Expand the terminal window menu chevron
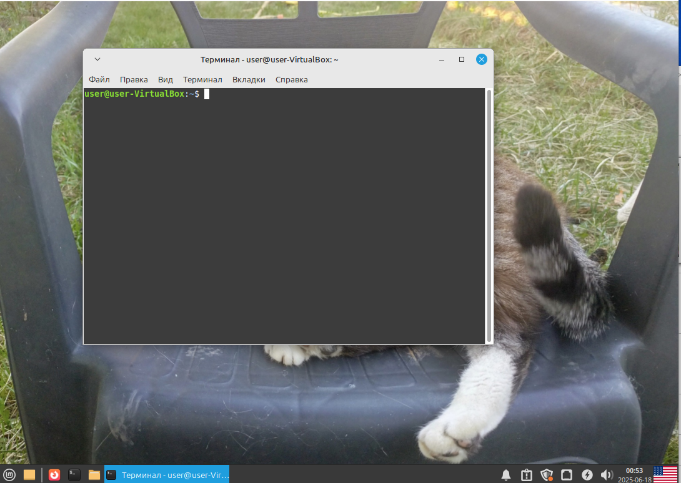This screenshot has width=681, height=483. (97, 59)
